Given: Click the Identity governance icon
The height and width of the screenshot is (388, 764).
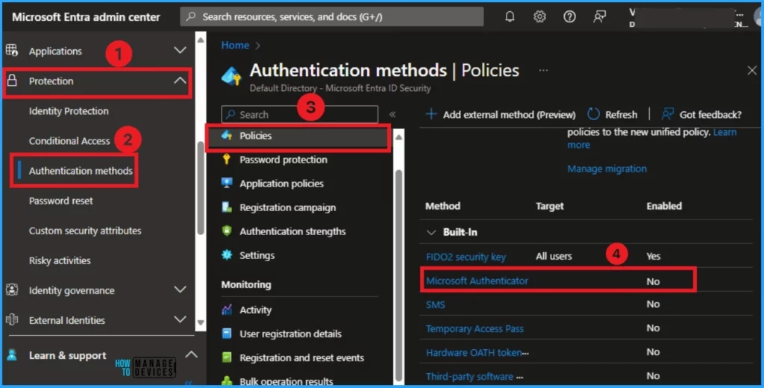Looking at the screenshot, I should (x=12, y=290).
